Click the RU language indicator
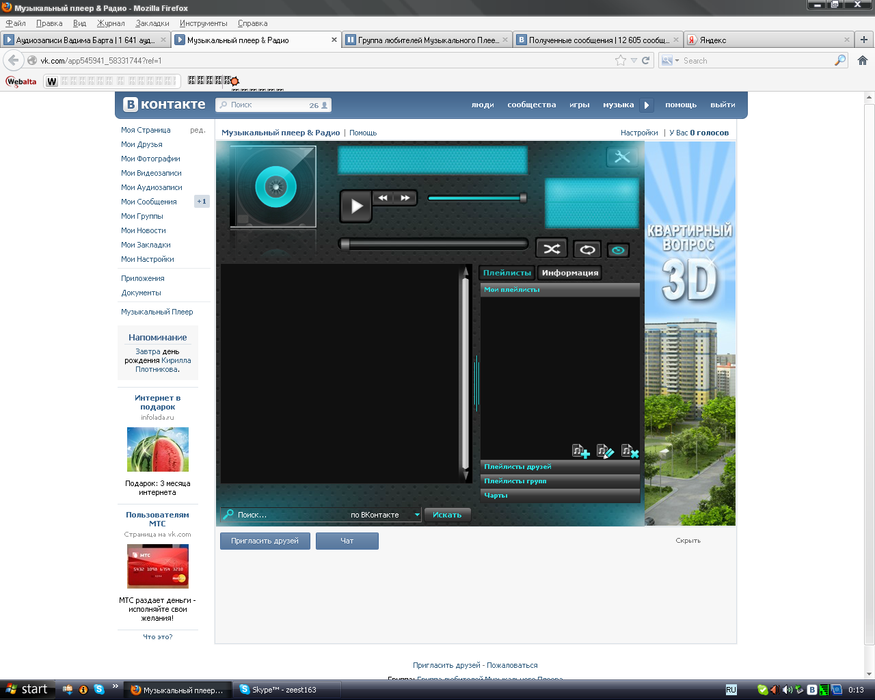875x700 pixels. 731,690
